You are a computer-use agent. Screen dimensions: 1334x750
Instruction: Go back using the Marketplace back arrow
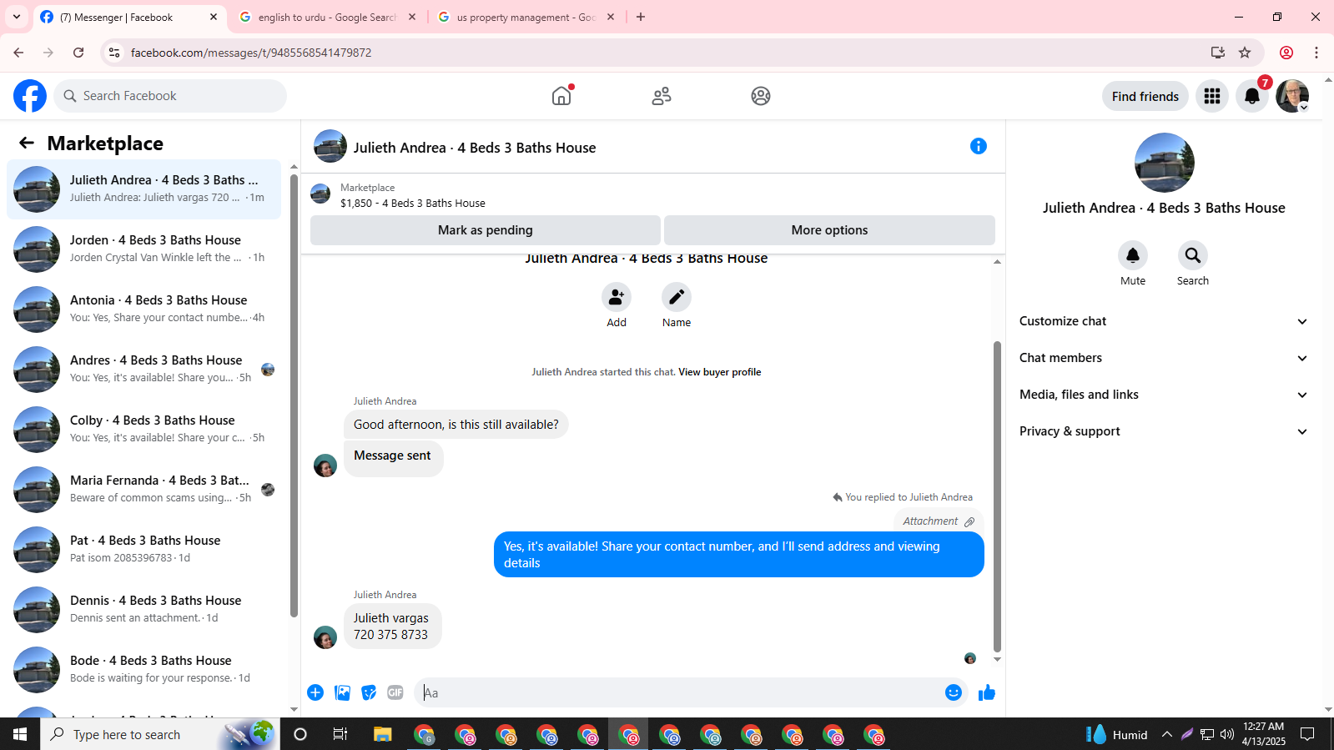pos(27,143)
